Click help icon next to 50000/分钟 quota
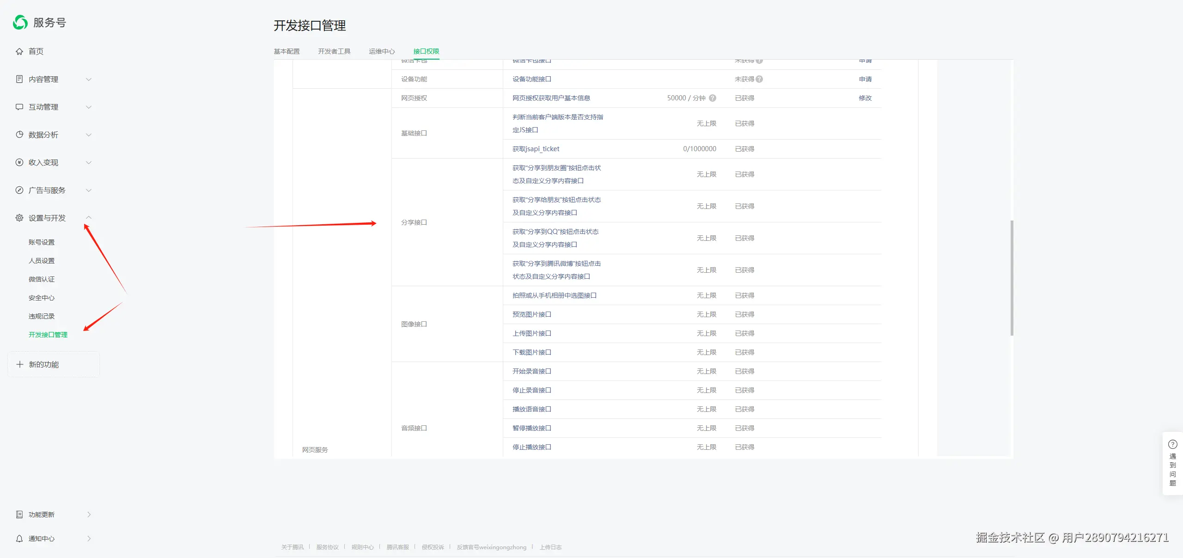The width and height of the screenshot is (1183, 558). (x=713, y=98)
